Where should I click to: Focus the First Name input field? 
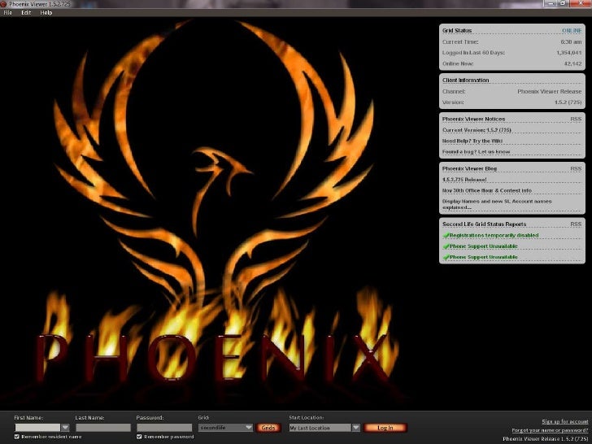(37, 428)
